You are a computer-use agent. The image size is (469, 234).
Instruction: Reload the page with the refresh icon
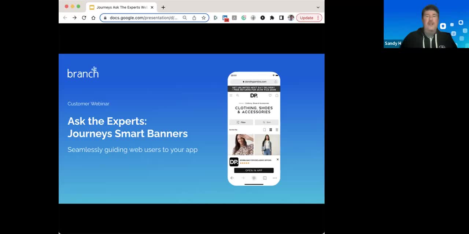click(x=84, y=18)
